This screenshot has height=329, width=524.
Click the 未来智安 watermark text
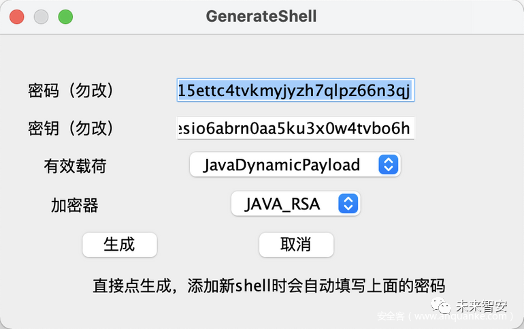480,304
